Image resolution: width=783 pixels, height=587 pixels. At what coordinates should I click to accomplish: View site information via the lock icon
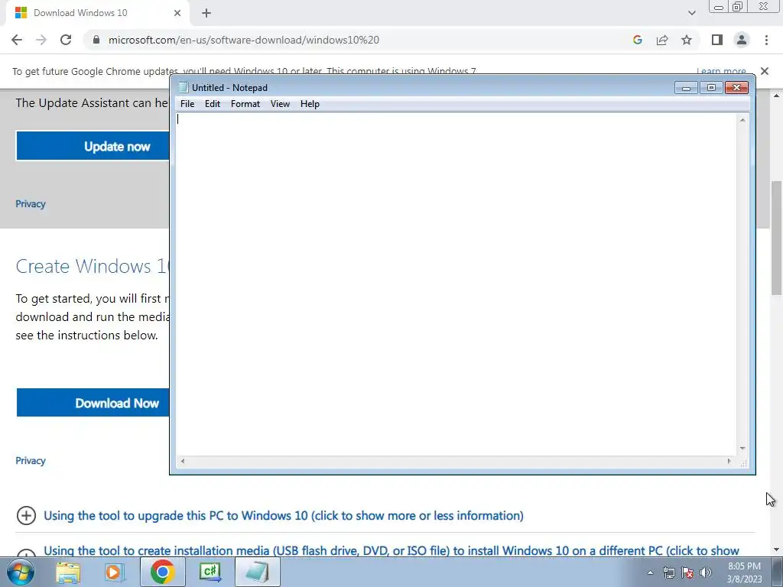(x=96, y=40)
